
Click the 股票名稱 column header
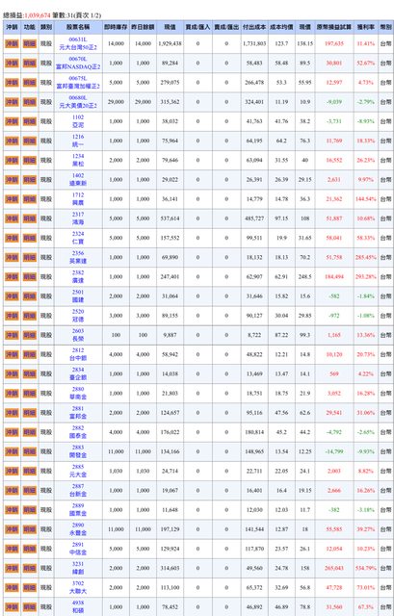[78, 27]
